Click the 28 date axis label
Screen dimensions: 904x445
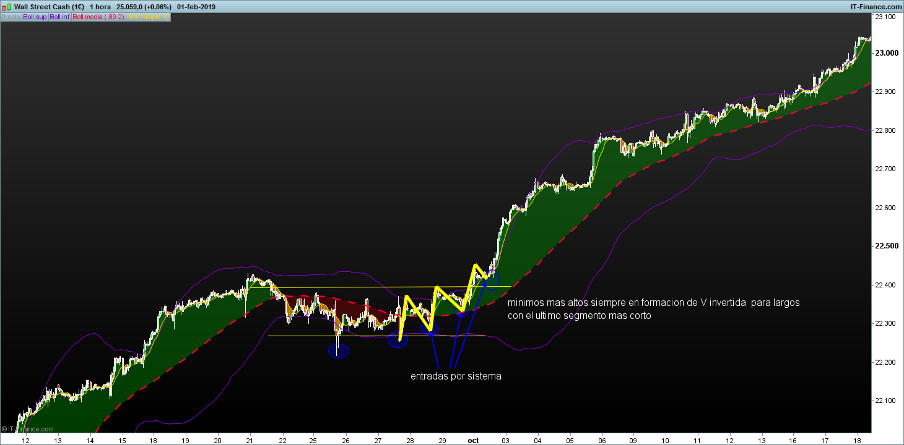pyautogui.click(x=410, y=440)
